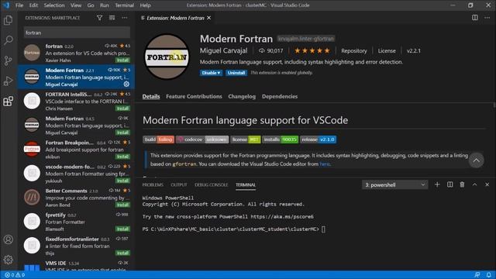The height and width of the screenshot is (279, 496).
Task: Click the Miguel Carvajal publisher name
Action: 223,50
